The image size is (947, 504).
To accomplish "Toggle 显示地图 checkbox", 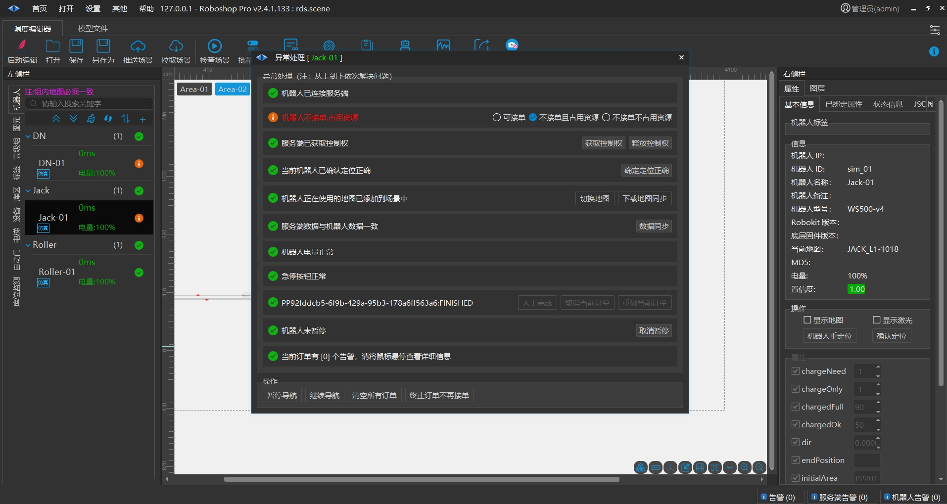I will click(807, 320).
